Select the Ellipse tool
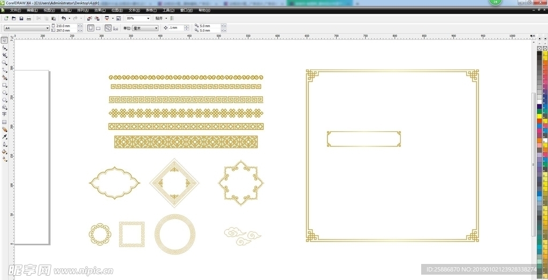 (x=4, y=92)
